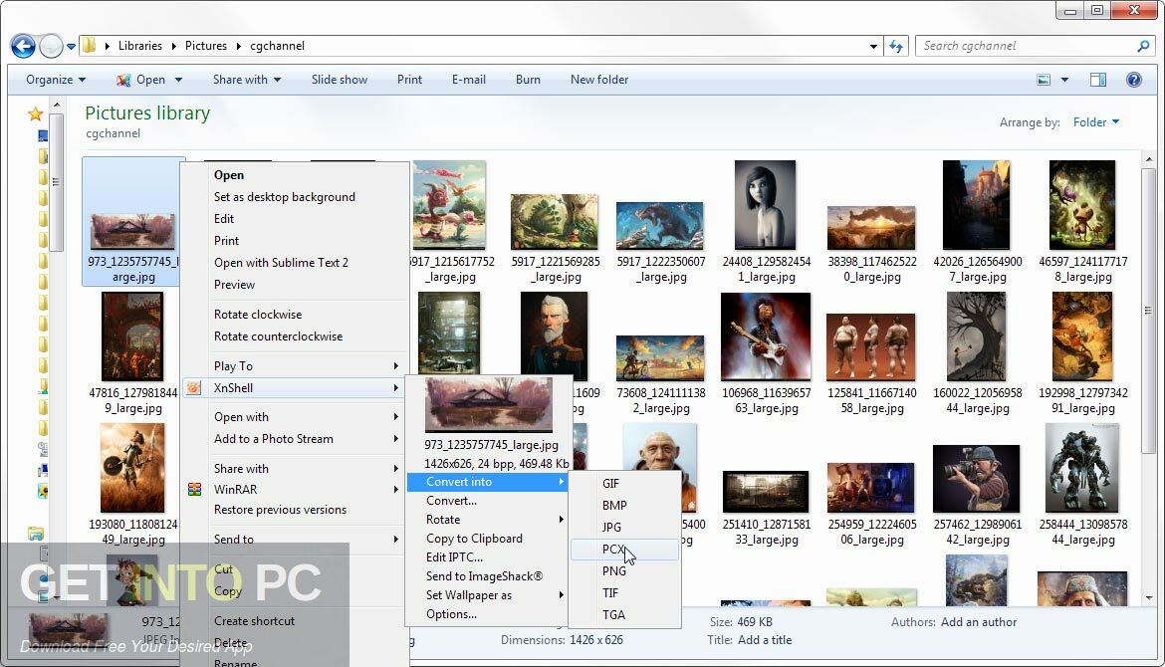Click the search magnifier icon
This screenshot has width=1165, height=667.
tap(1143, 46)
